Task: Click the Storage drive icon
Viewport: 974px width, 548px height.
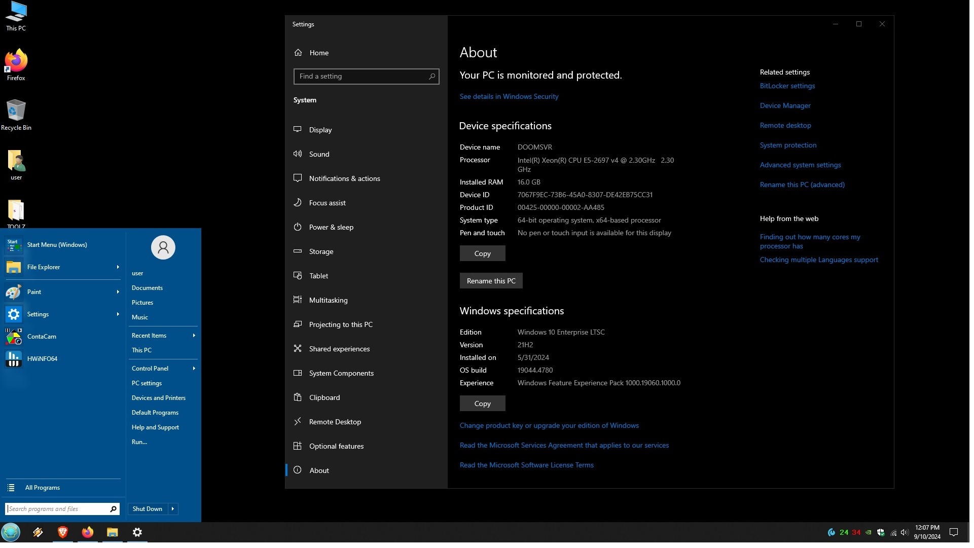Action: (x=298, y=251)
